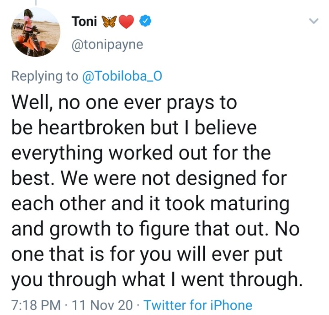Open Toni's profile picture
This screenshot has height=315, width=329.
36,32
